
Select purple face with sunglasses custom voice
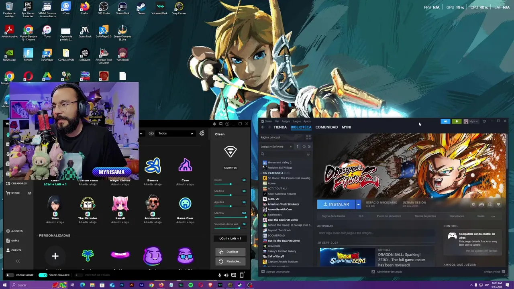click(185, 256)
